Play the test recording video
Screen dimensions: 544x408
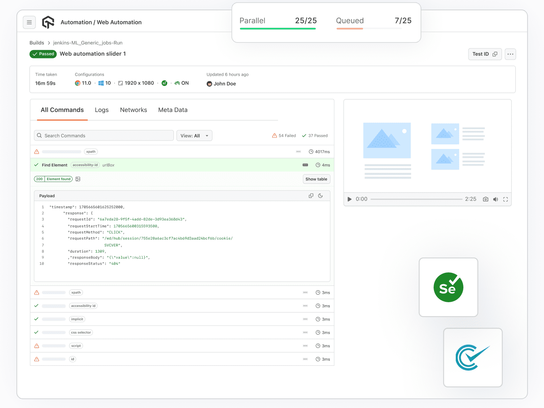coord(349,199)
